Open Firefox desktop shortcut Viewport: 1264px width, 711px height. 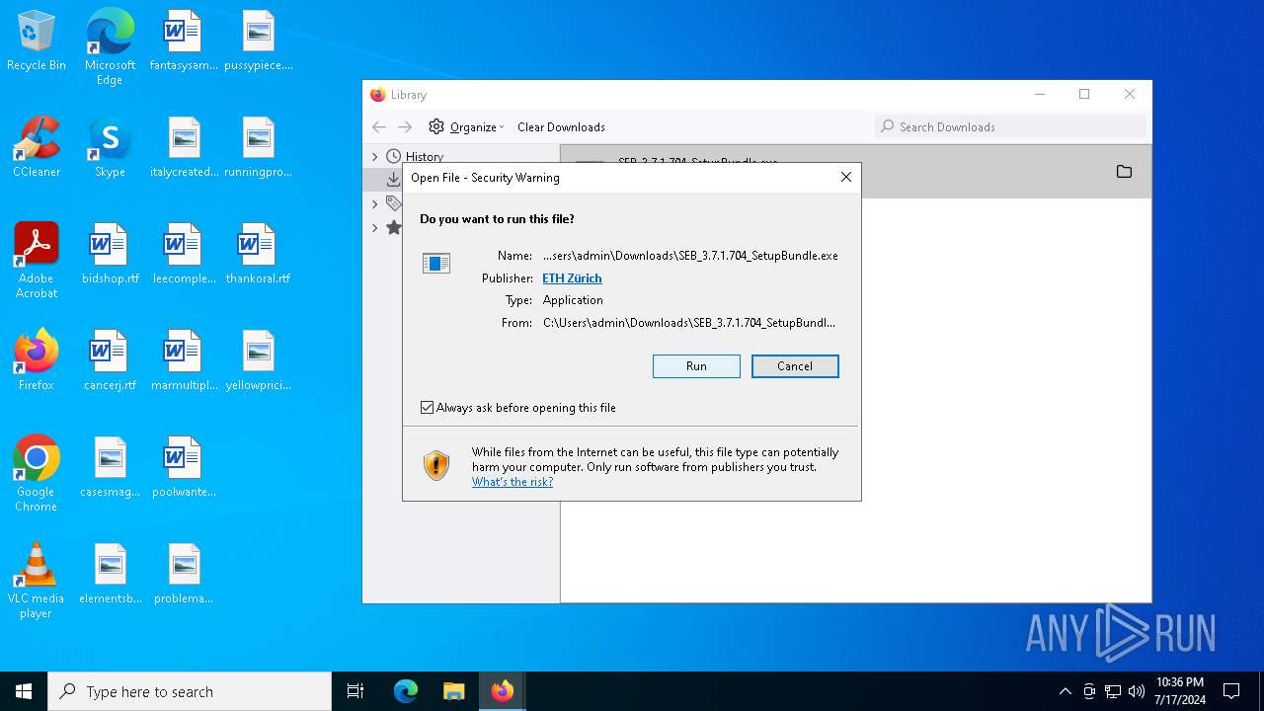[x=37, y=361]
